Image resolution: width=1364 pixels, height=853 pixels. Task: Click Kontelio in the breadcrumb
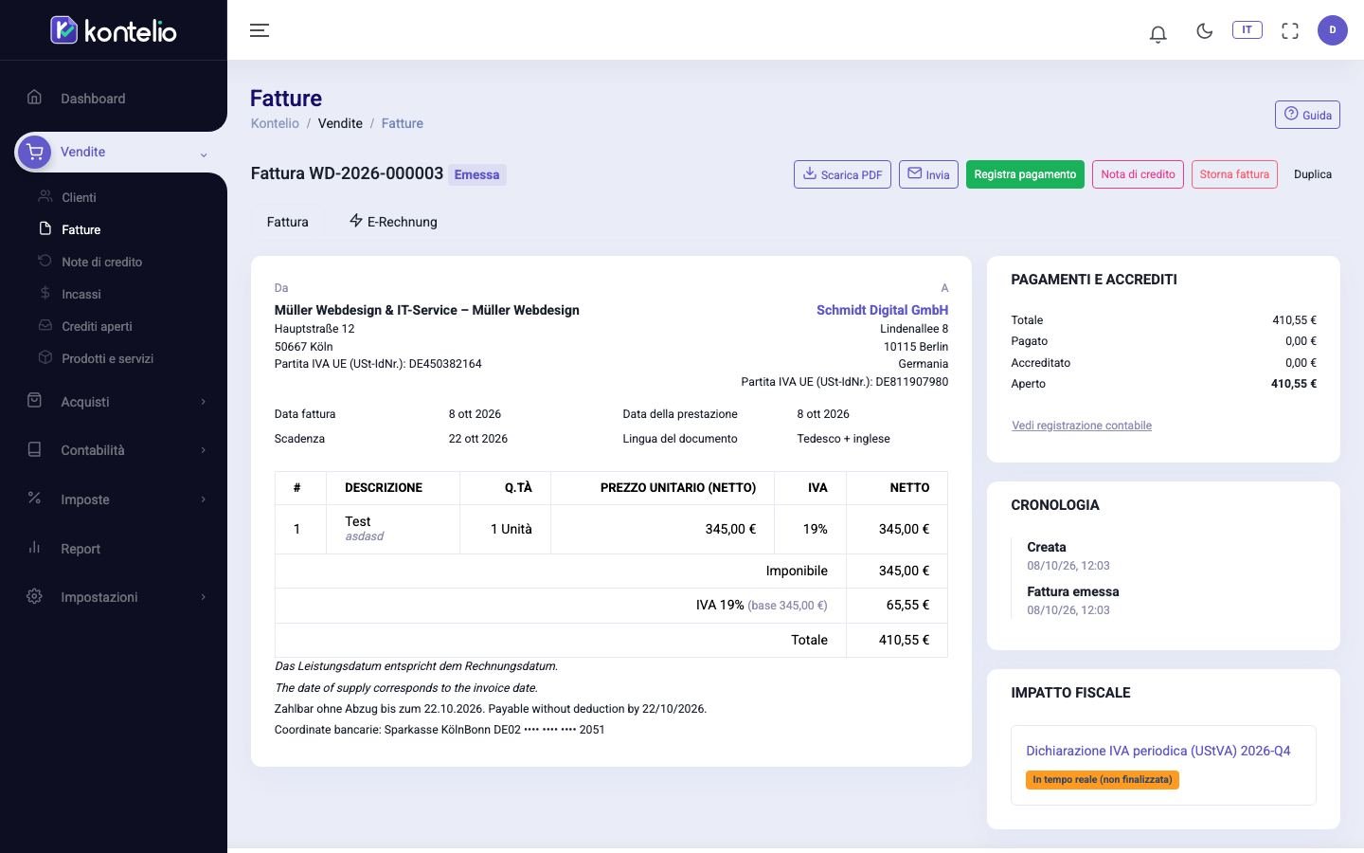(275, 123)
